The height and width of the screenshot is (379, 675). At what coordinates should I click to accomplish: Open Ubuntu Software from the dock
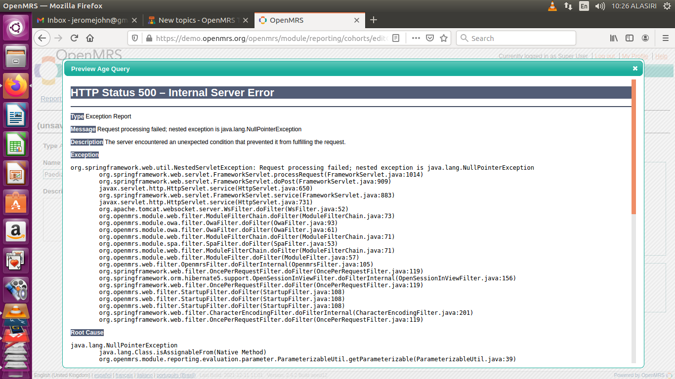(16, 202)
